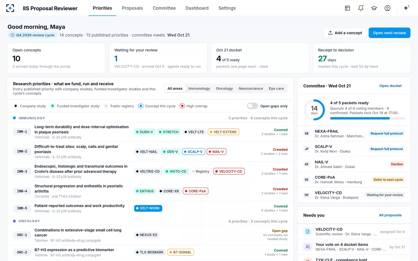The height and width of the screenshot is (261, 418).
Task: Click the GB avatar for NEXA-FRAIL
Action: (307, 133)
